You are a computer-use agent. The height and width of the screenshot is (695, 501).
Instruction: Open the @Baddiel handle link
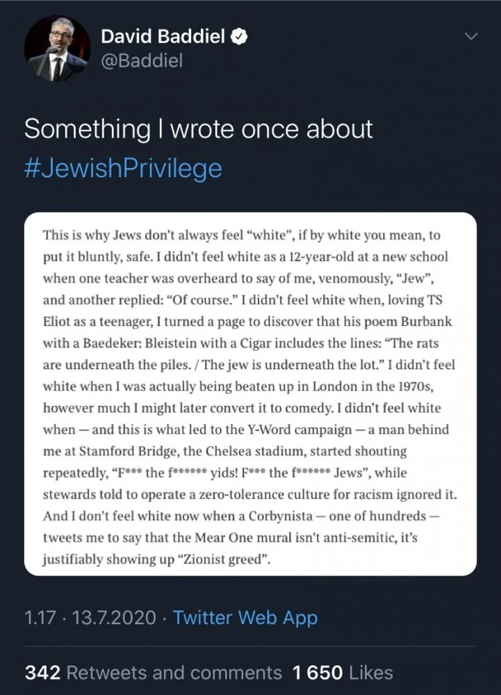tap(142, 61)
